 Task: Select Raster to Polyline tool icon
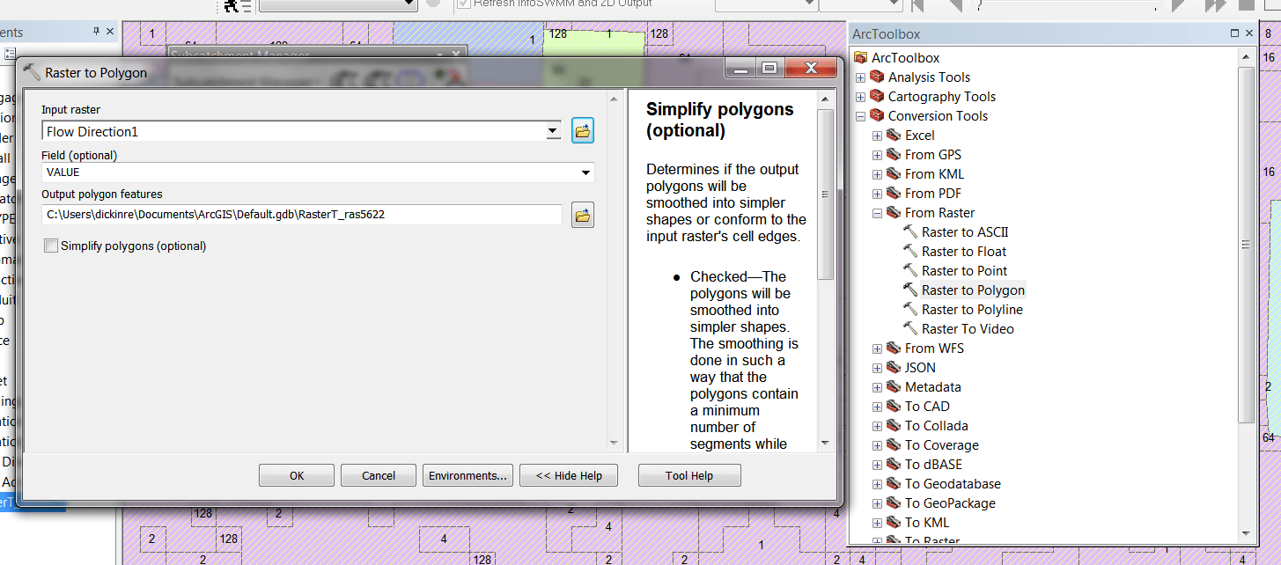(x=910, y=309)
